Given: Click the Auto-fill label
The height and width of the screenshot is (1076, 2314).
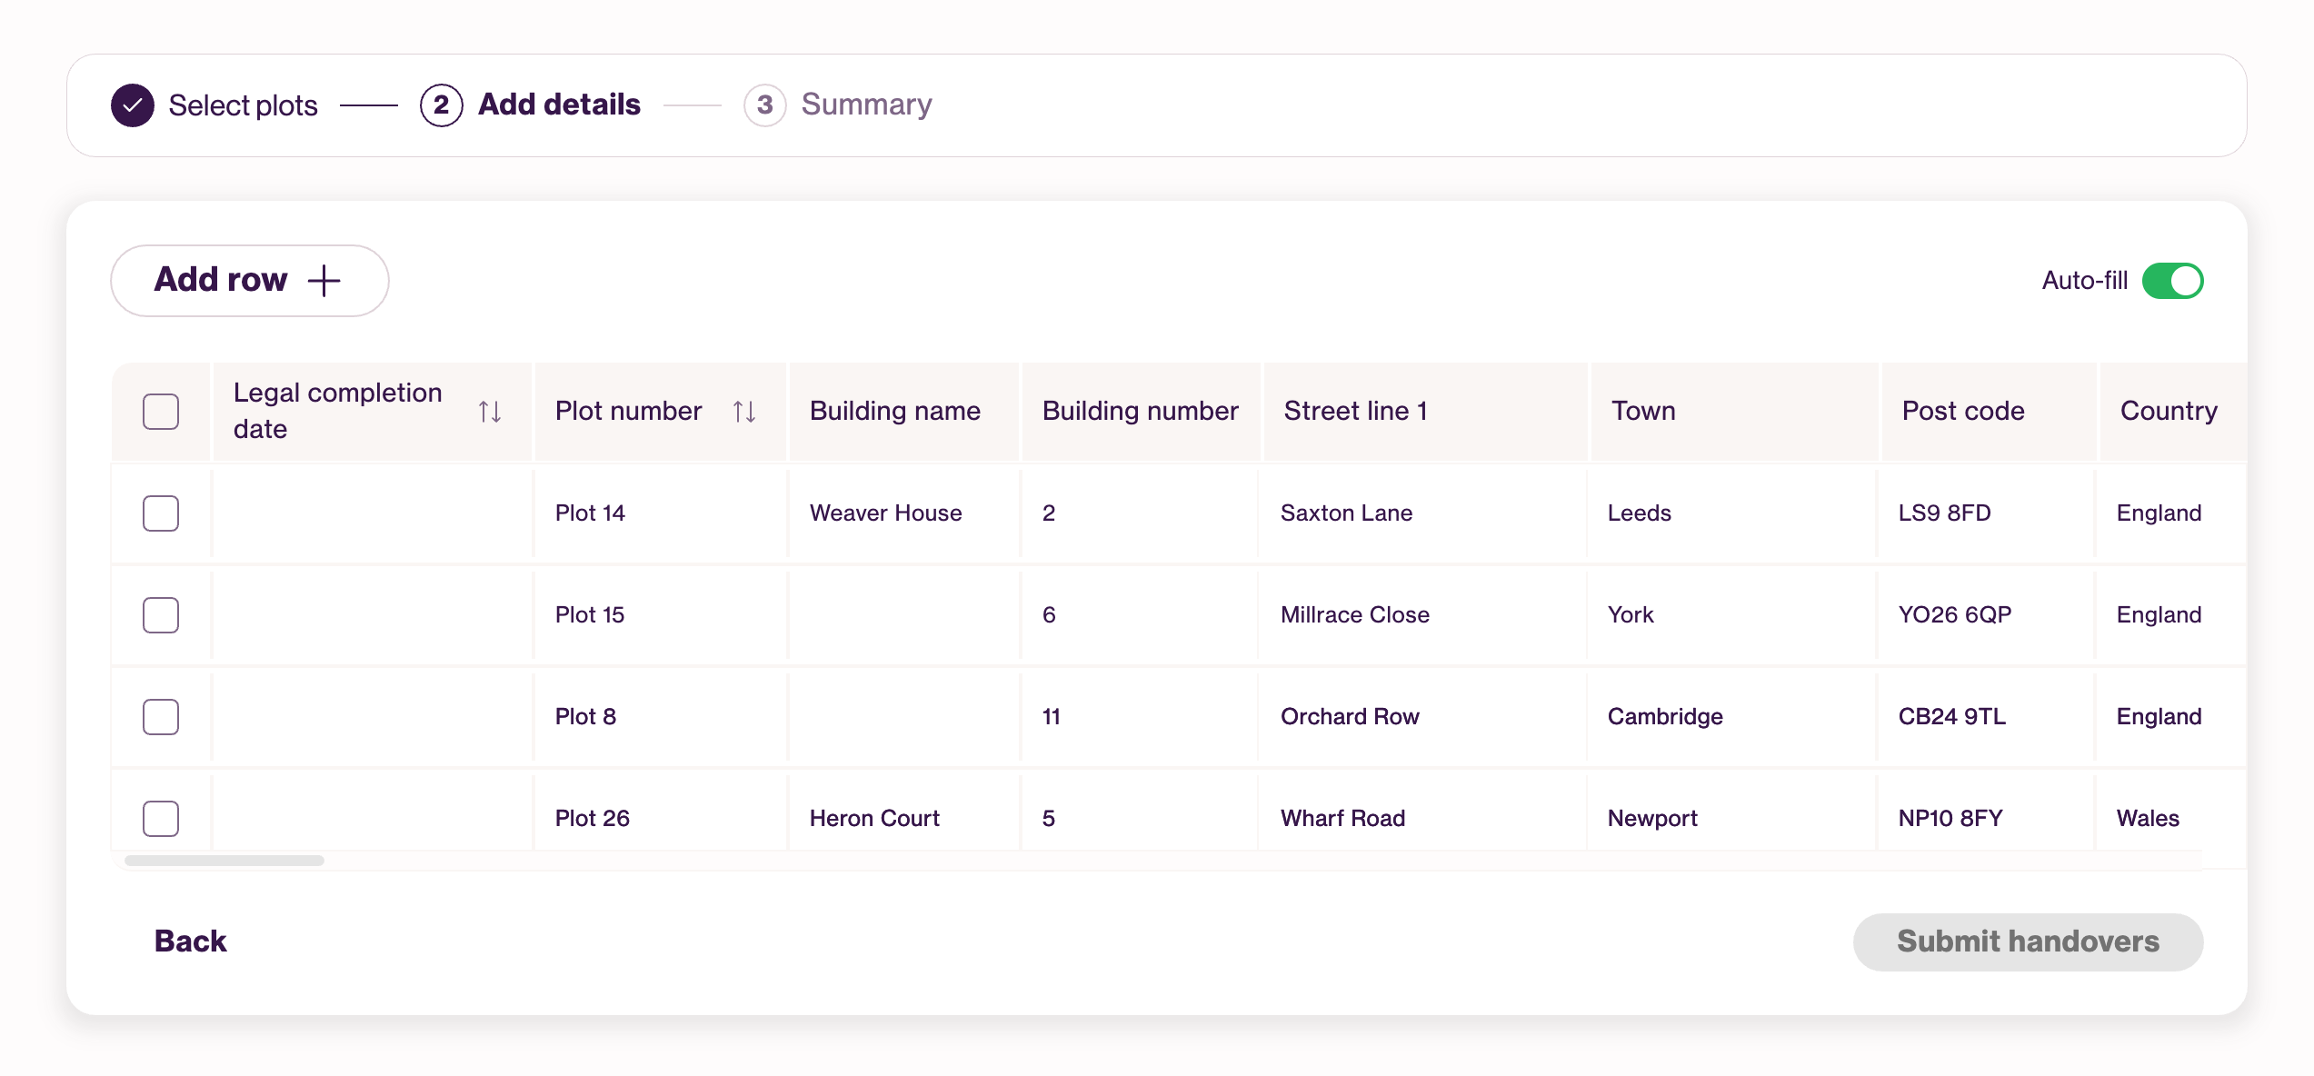Looking at the screenshot, I should [x=2084, y=281].
